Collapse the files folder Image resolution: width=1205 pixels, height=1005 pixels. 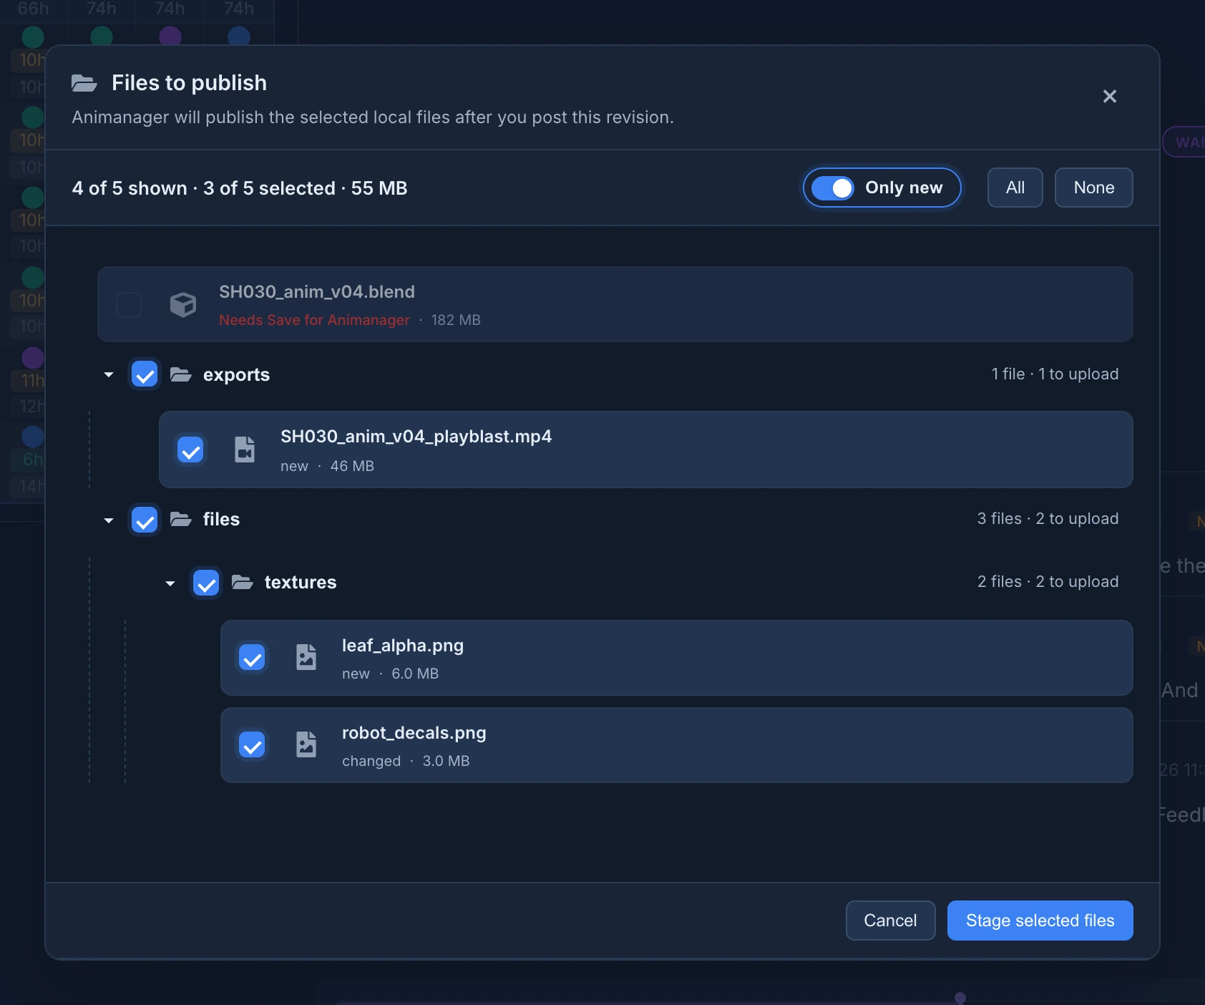(109, 520)
